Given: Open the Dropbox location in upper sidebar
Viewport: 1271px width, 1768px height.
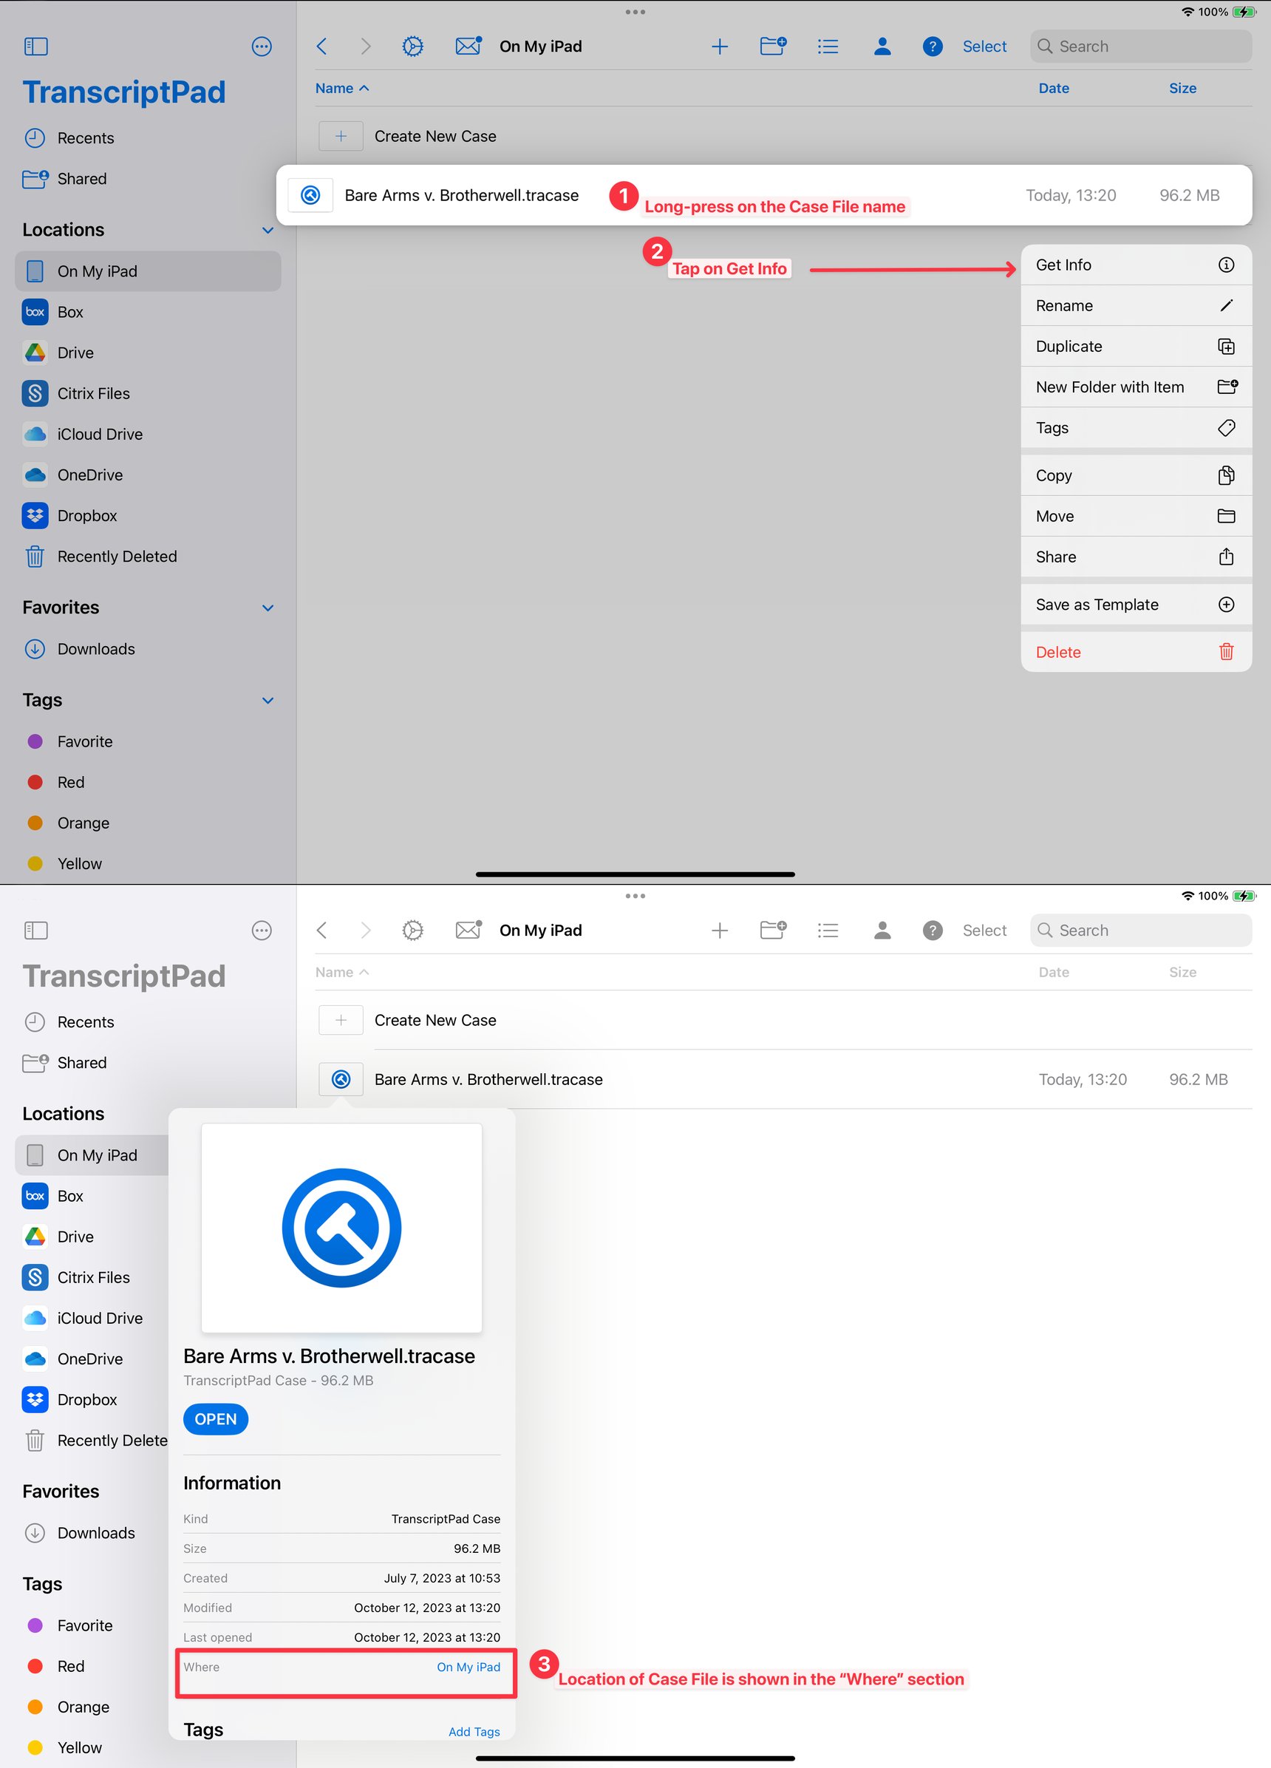Looking at the screenshot, I should 86,516.
